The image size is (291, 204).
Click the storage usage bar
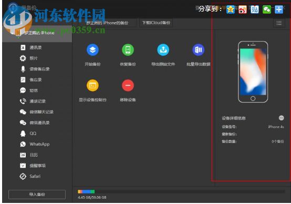click(181, 191)
